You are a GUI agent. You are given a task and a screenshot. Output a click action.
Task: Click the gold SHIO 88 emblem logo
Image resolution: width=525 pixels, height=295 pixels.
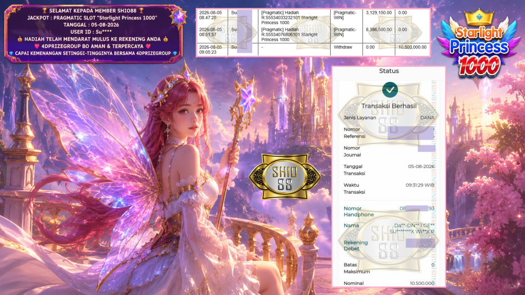pyautogui.click(x=285, y=177)
